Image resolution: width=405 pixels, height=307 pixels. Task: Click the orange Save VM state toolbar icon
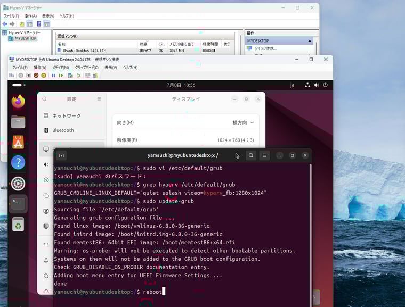[x=44, y=76]
